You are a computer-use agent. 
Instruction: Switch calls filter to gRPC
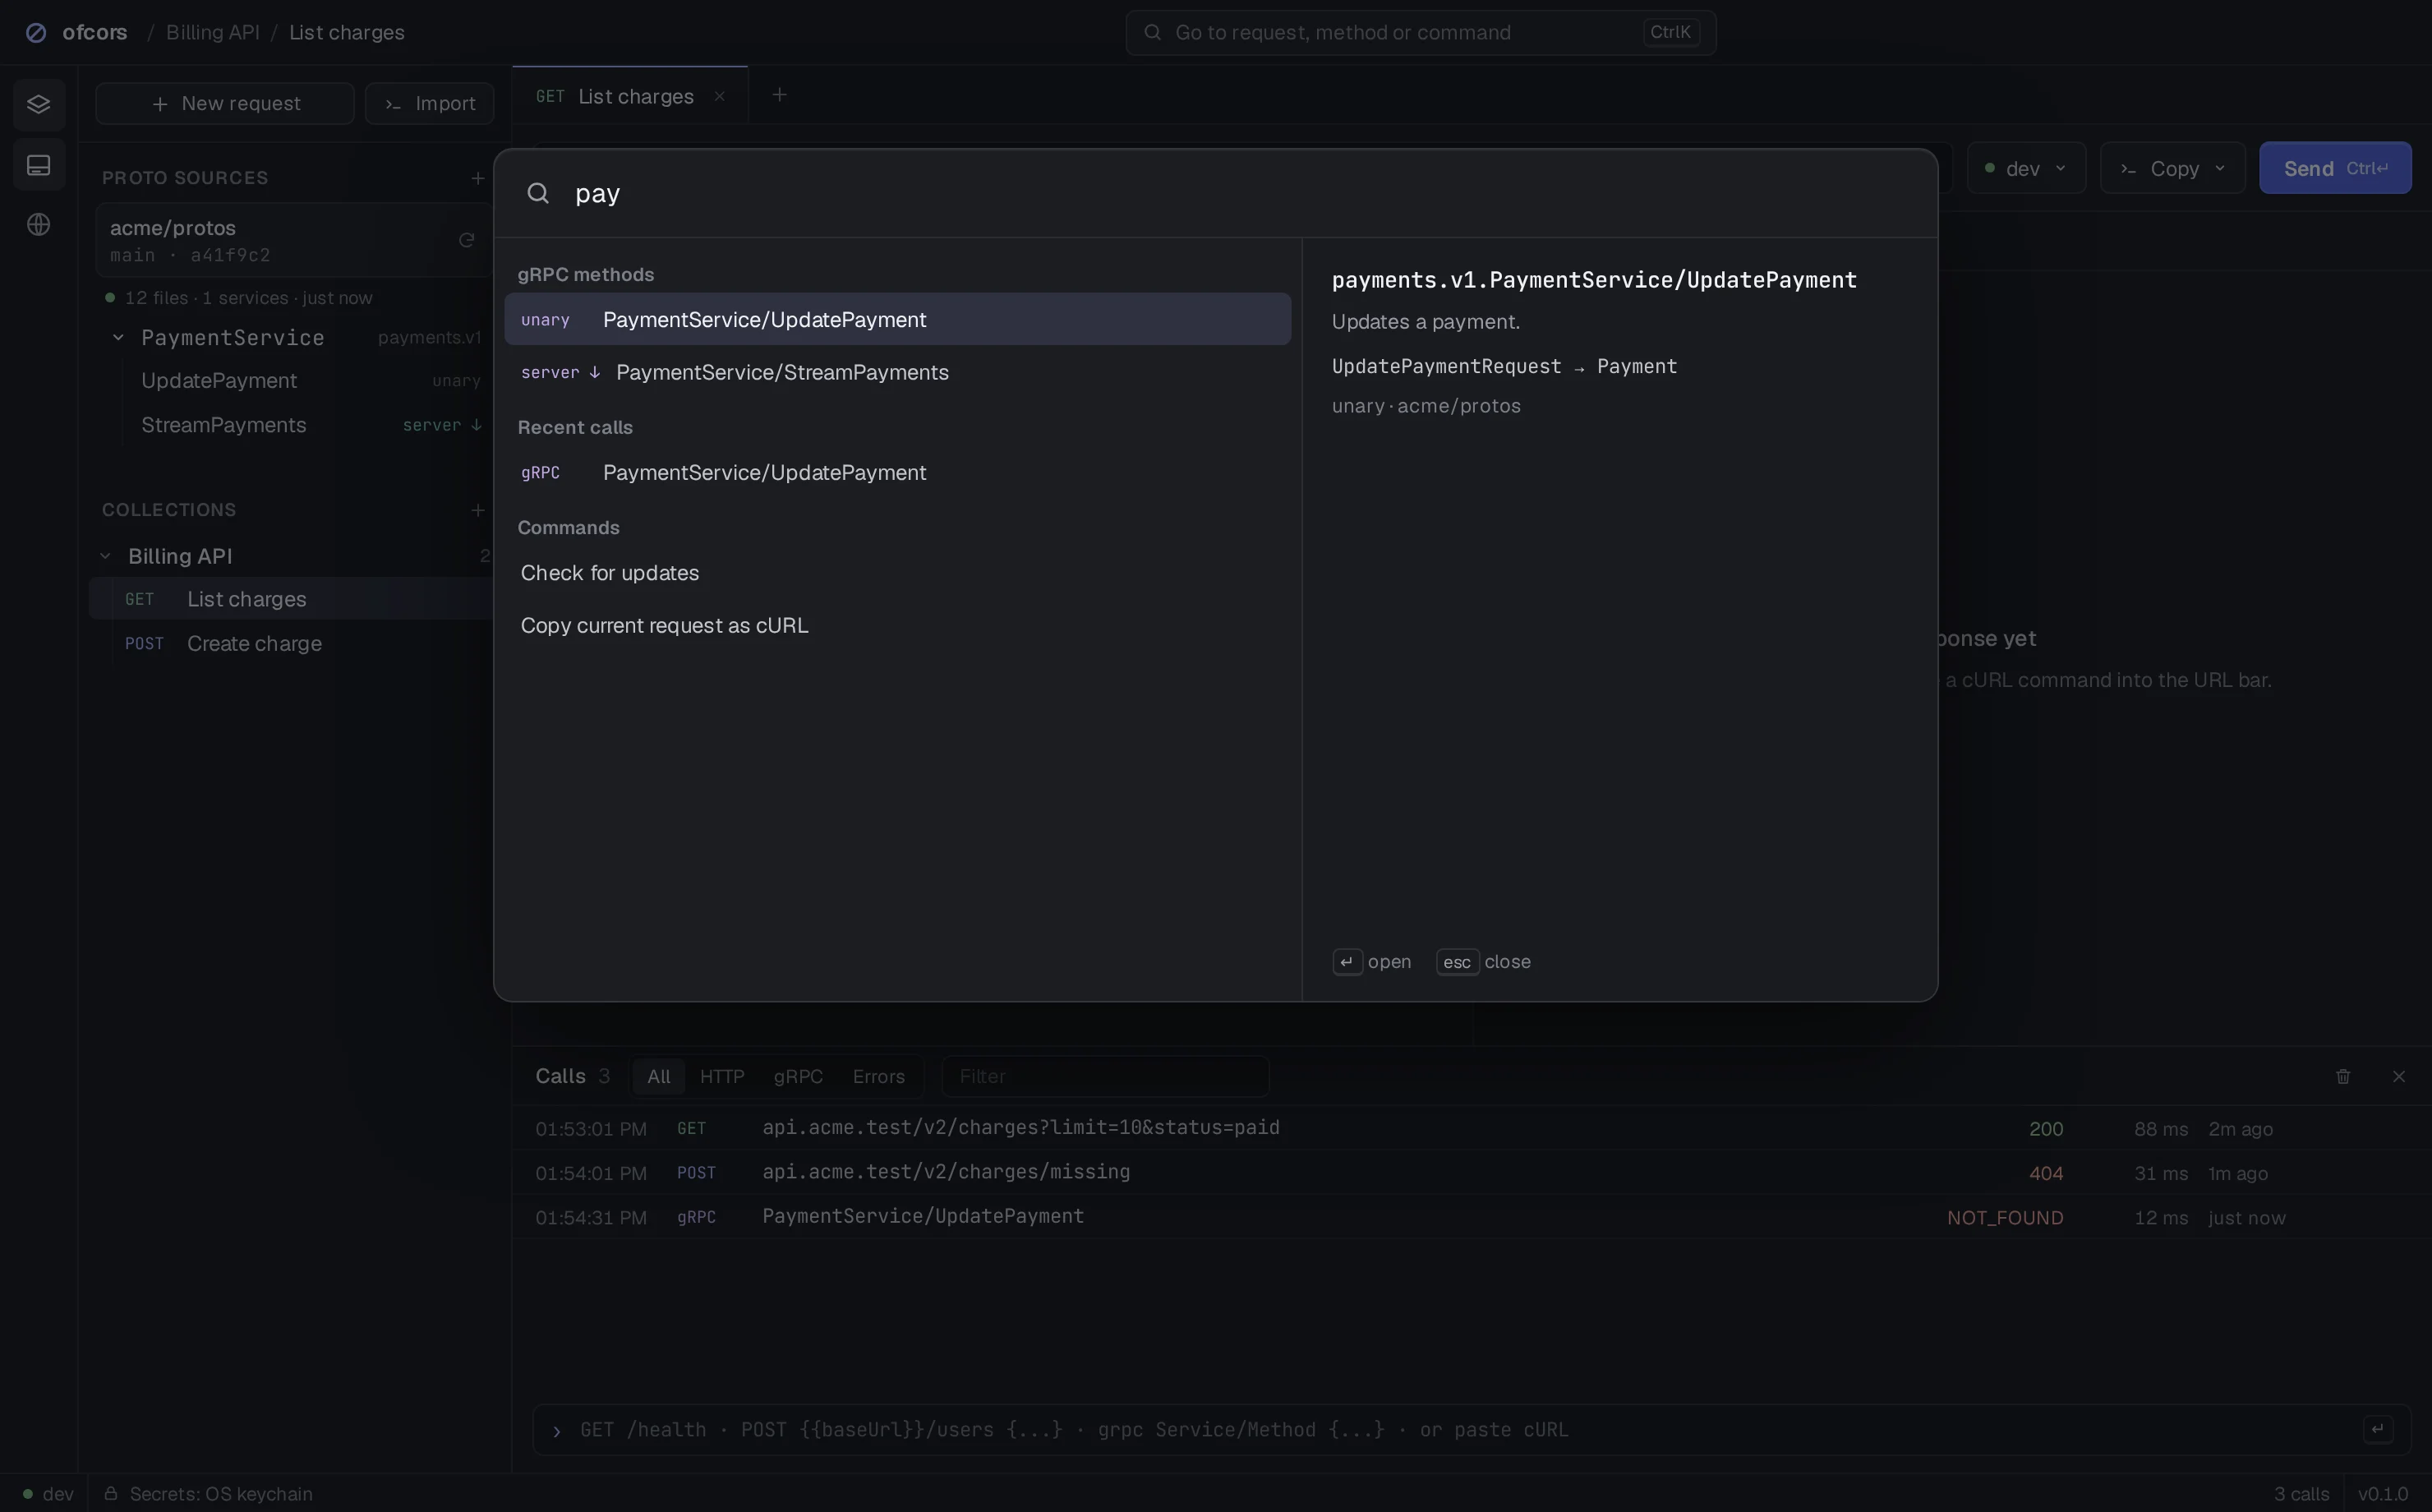(x=798, y=1076)
